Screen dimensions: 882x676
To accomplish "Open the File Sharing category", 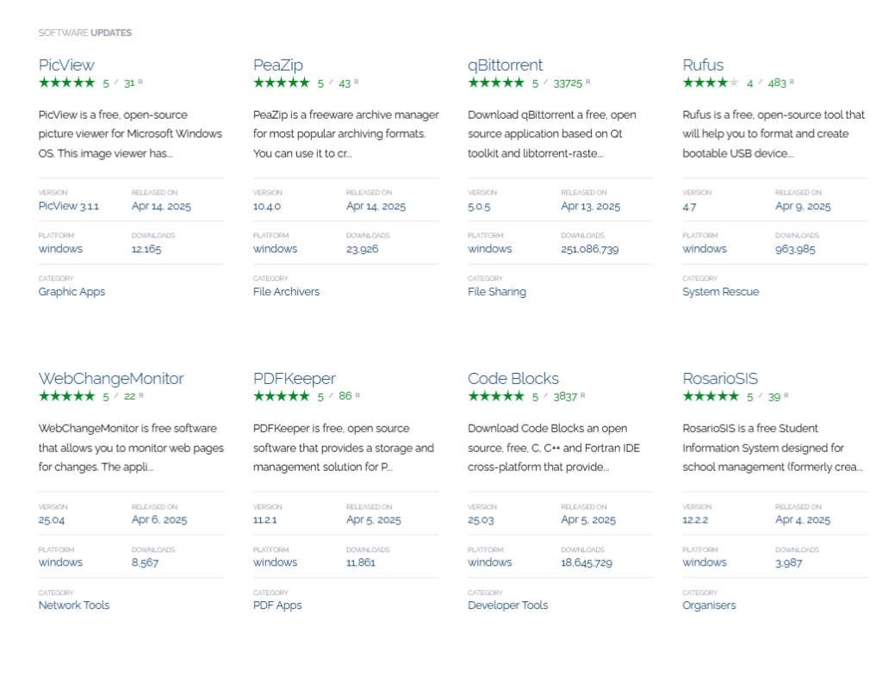I will click(x=496, y=292).
